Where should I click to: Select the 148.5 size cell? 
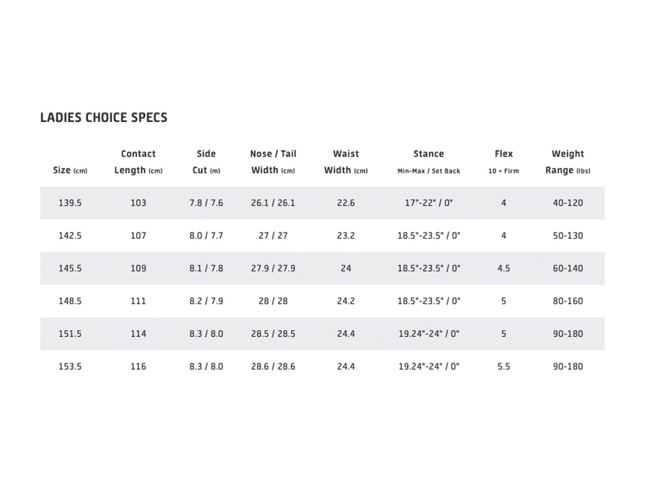tap(70, 301)
